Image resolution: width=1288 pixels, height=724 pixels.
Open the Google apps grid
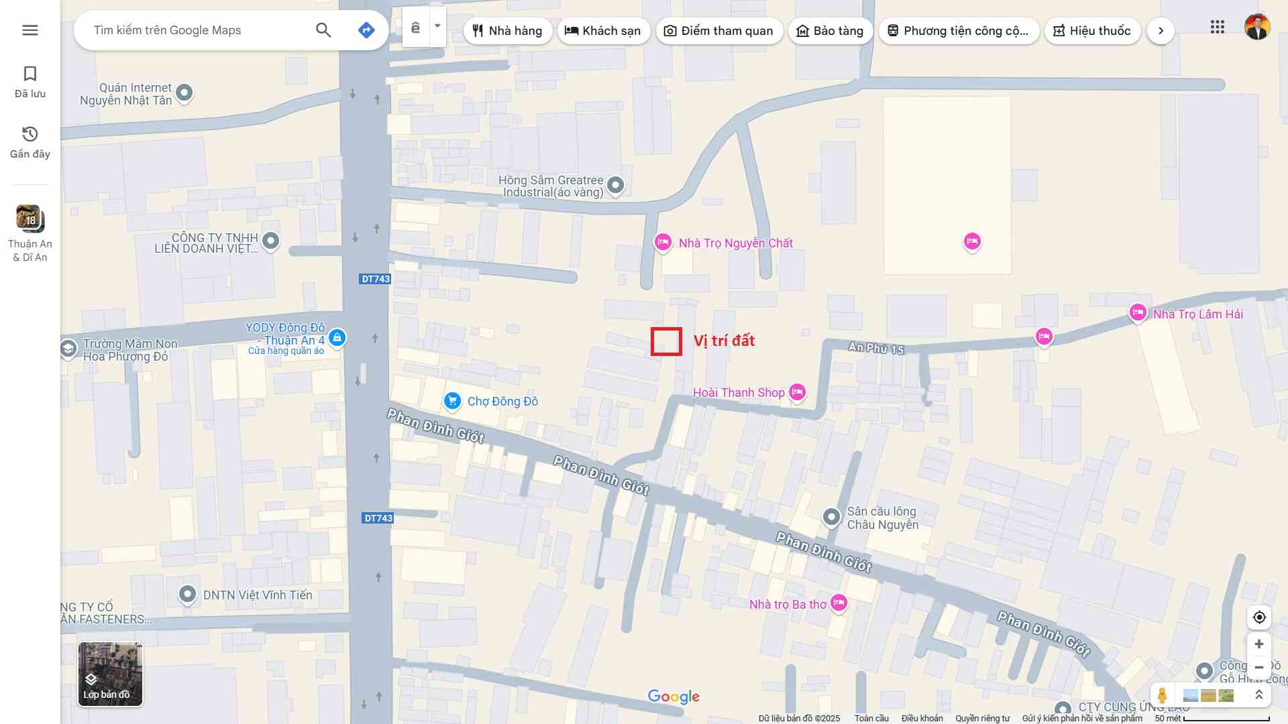1217,27
